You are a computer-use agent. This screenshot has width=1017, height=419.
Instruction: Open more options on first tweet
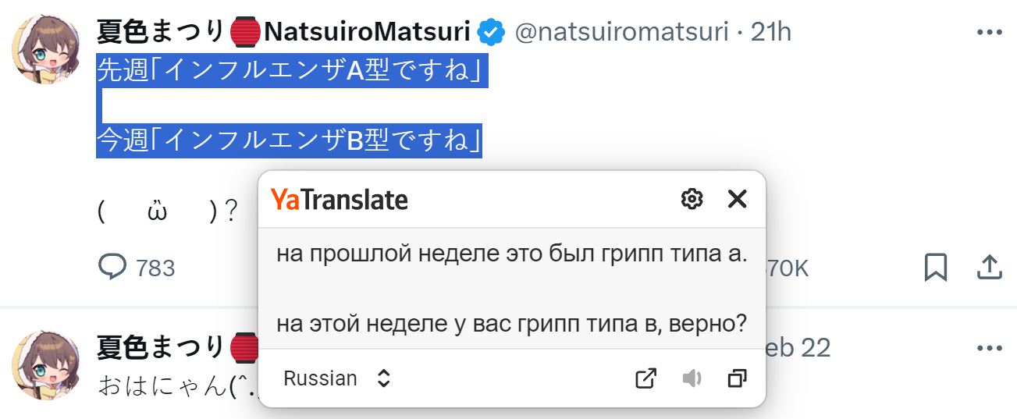989,32
